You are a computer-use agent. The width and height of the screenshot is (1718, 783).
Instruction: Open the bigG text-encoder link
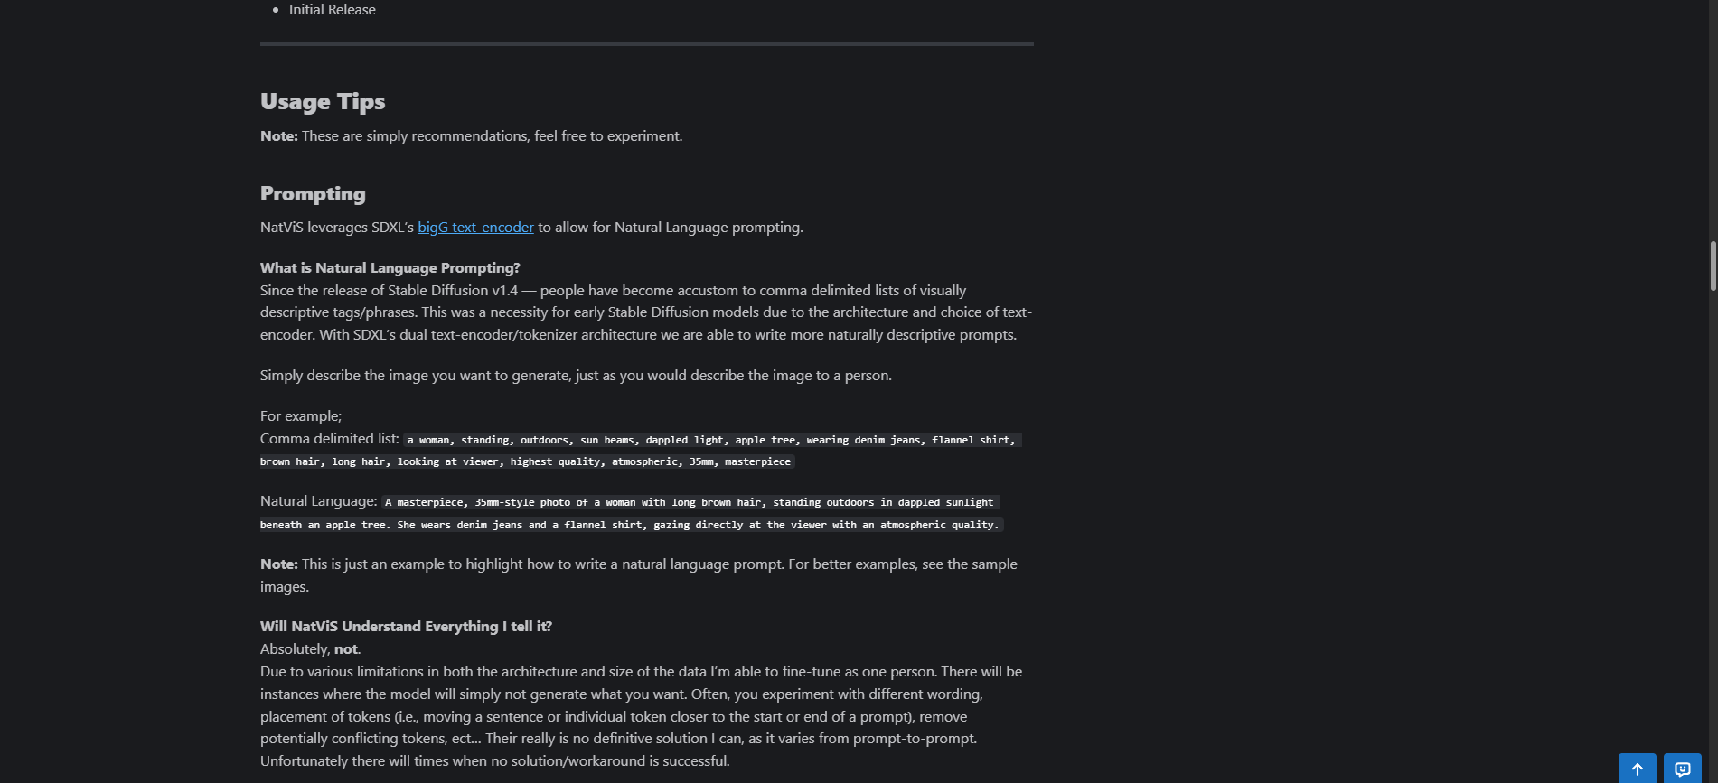(x=475, y=228)
